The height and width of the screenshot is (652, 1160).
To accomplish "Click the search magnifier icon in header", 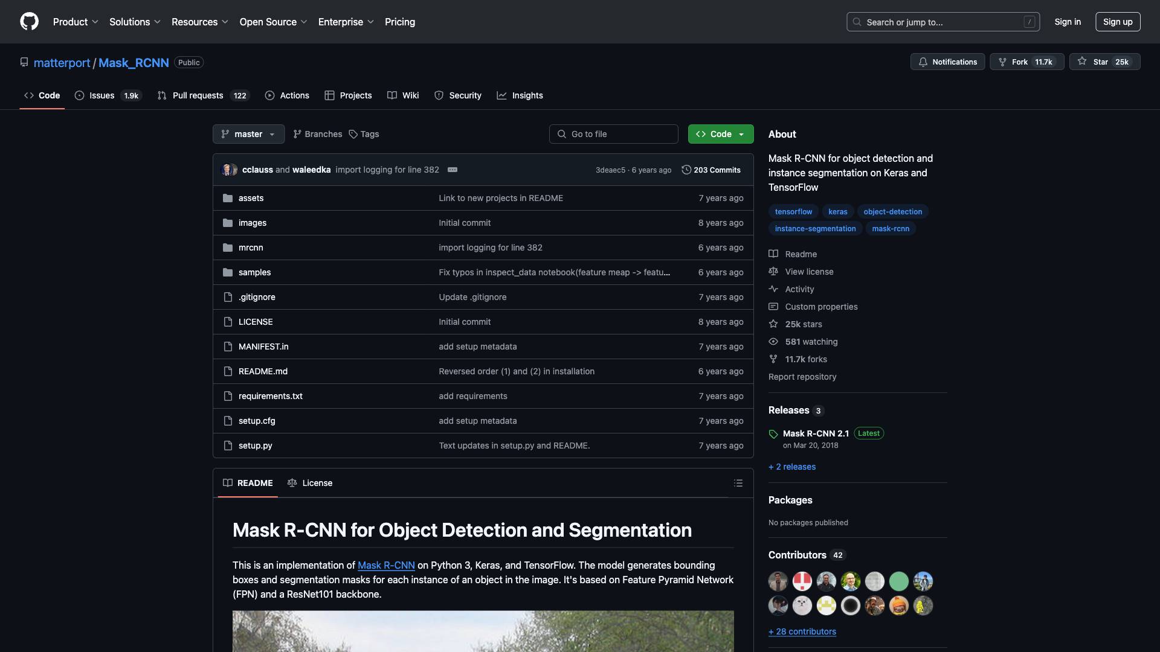I will 857,22.
